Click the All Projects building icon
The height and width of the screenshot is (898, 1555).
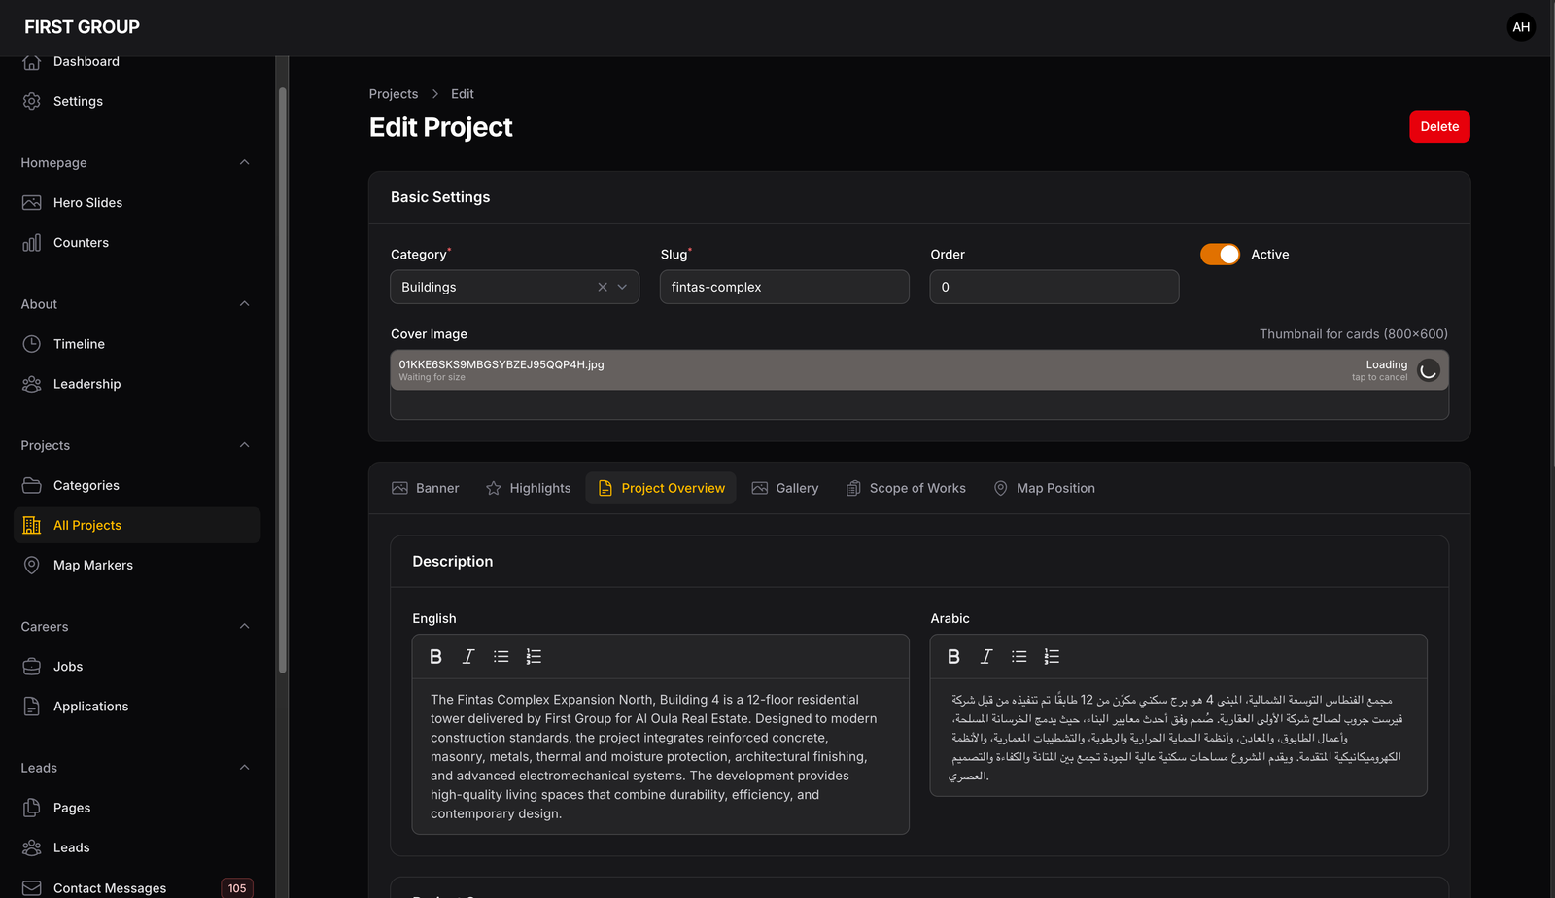click(x=32, y=525)
